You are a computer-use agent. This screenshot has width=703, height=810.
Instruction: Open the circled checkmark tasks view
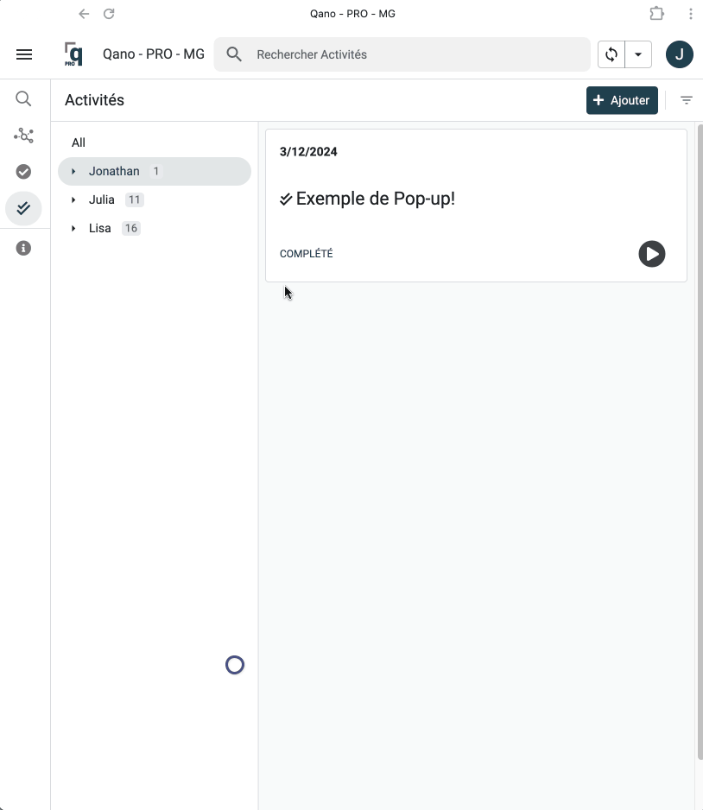[24, 172]
